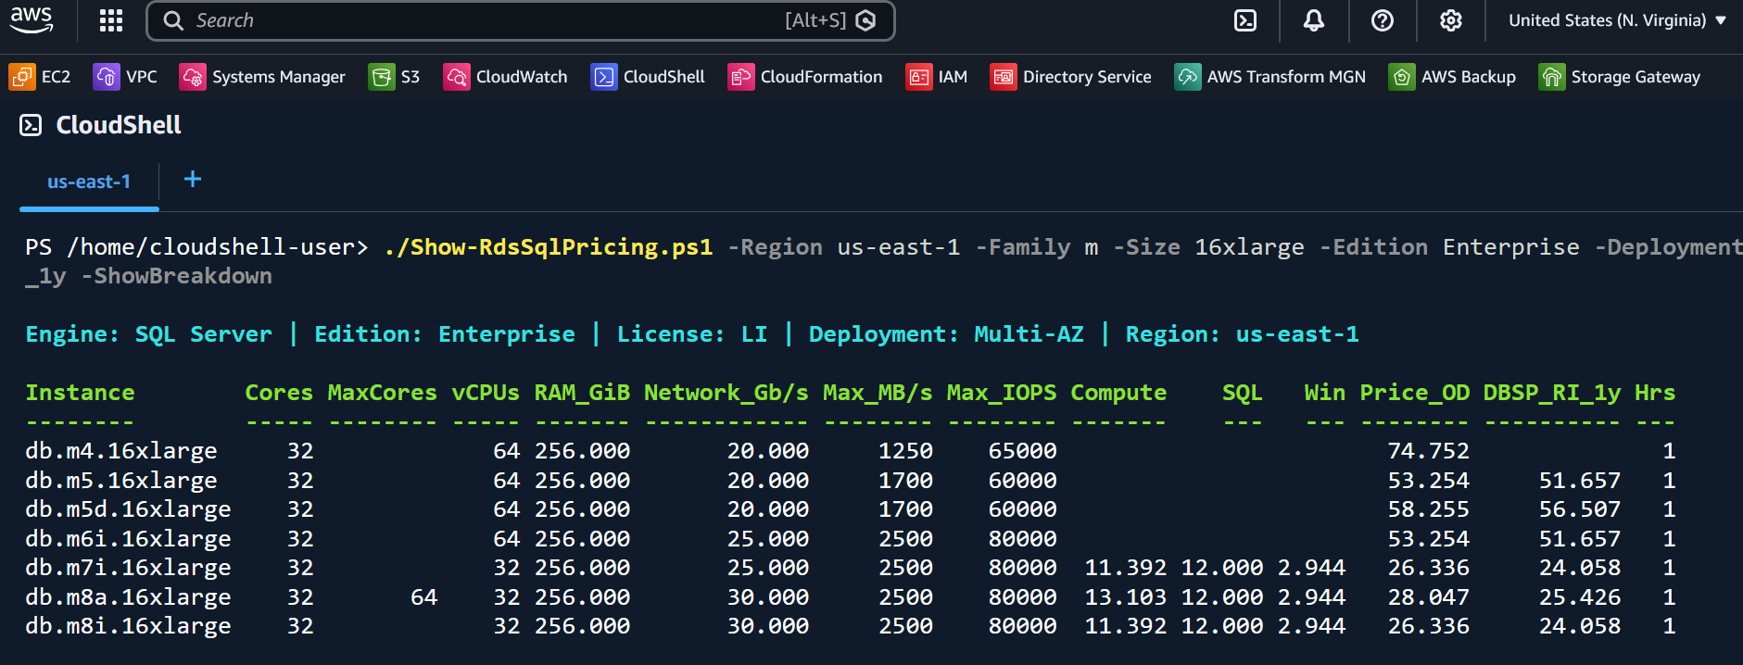Go to Directory Service via its text link
This screenshot has height=665, width=1743.
coord(1087,77)
